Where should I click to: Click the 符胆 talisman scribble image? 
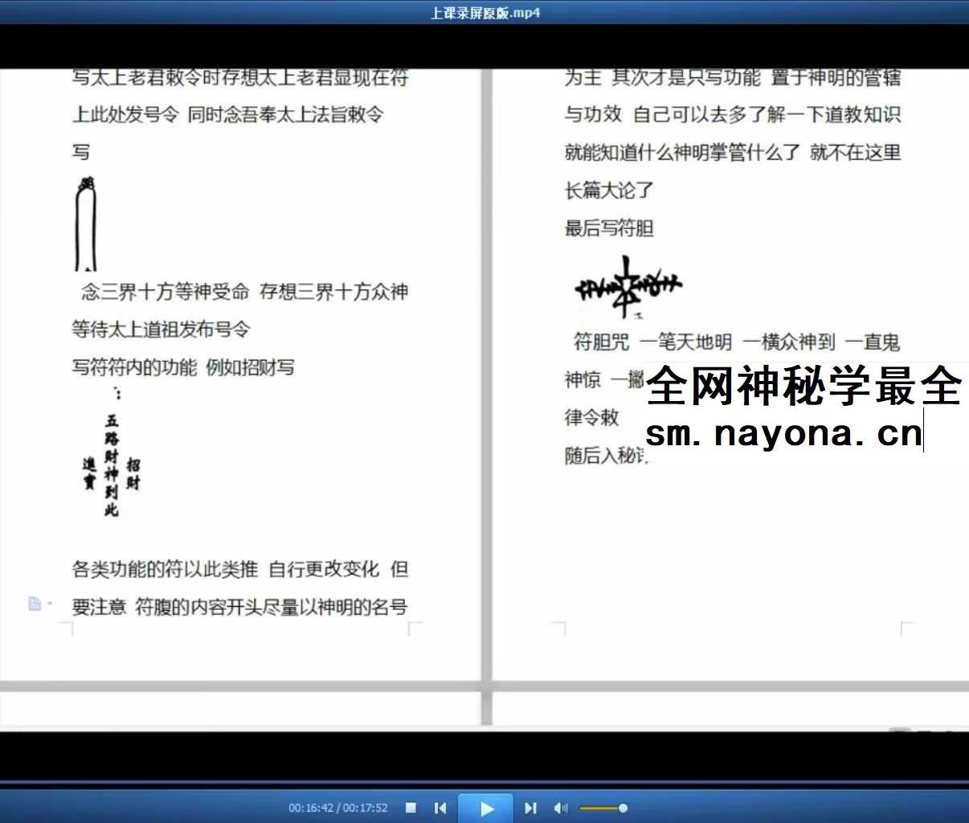628,287
